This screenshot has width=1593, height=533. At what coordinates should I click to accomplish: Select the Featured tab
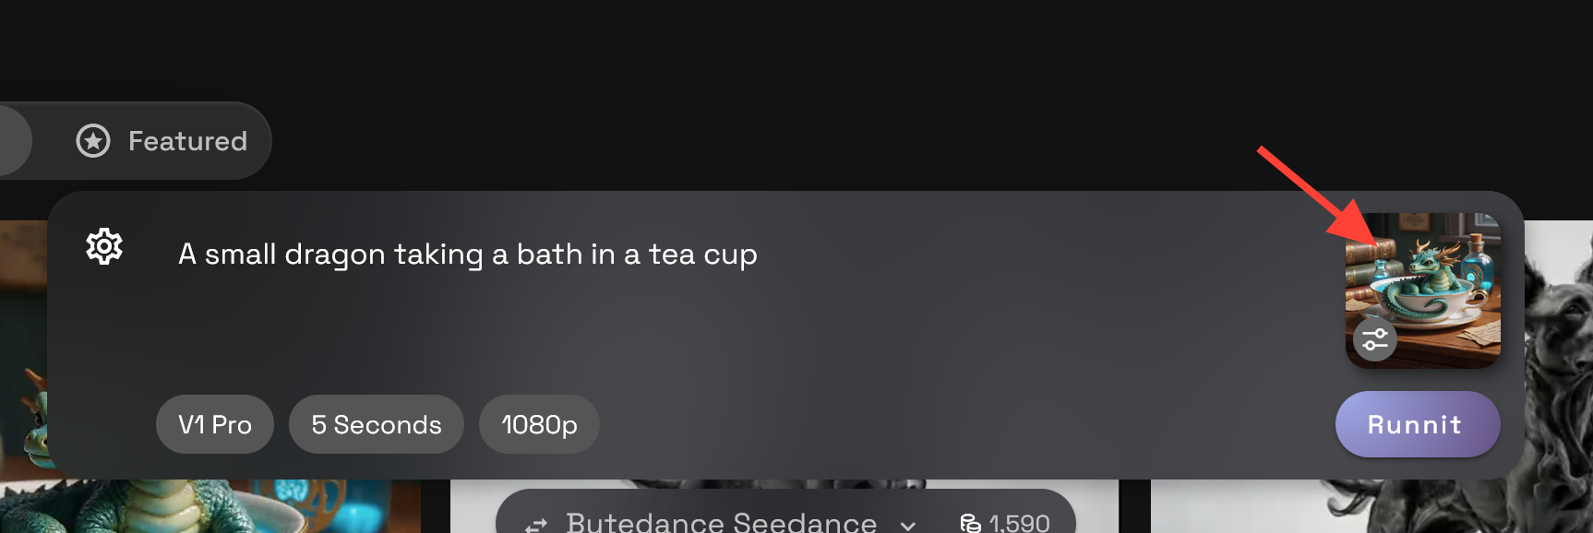162,141
